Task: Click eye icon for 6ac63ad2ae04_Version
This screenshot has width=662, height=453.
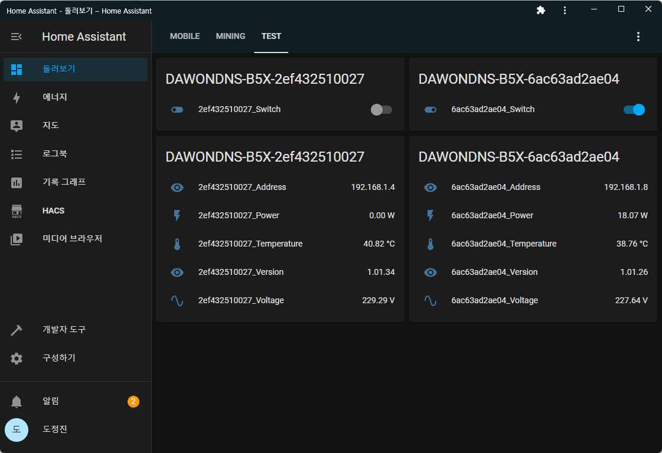Action: tap(431, 272)
